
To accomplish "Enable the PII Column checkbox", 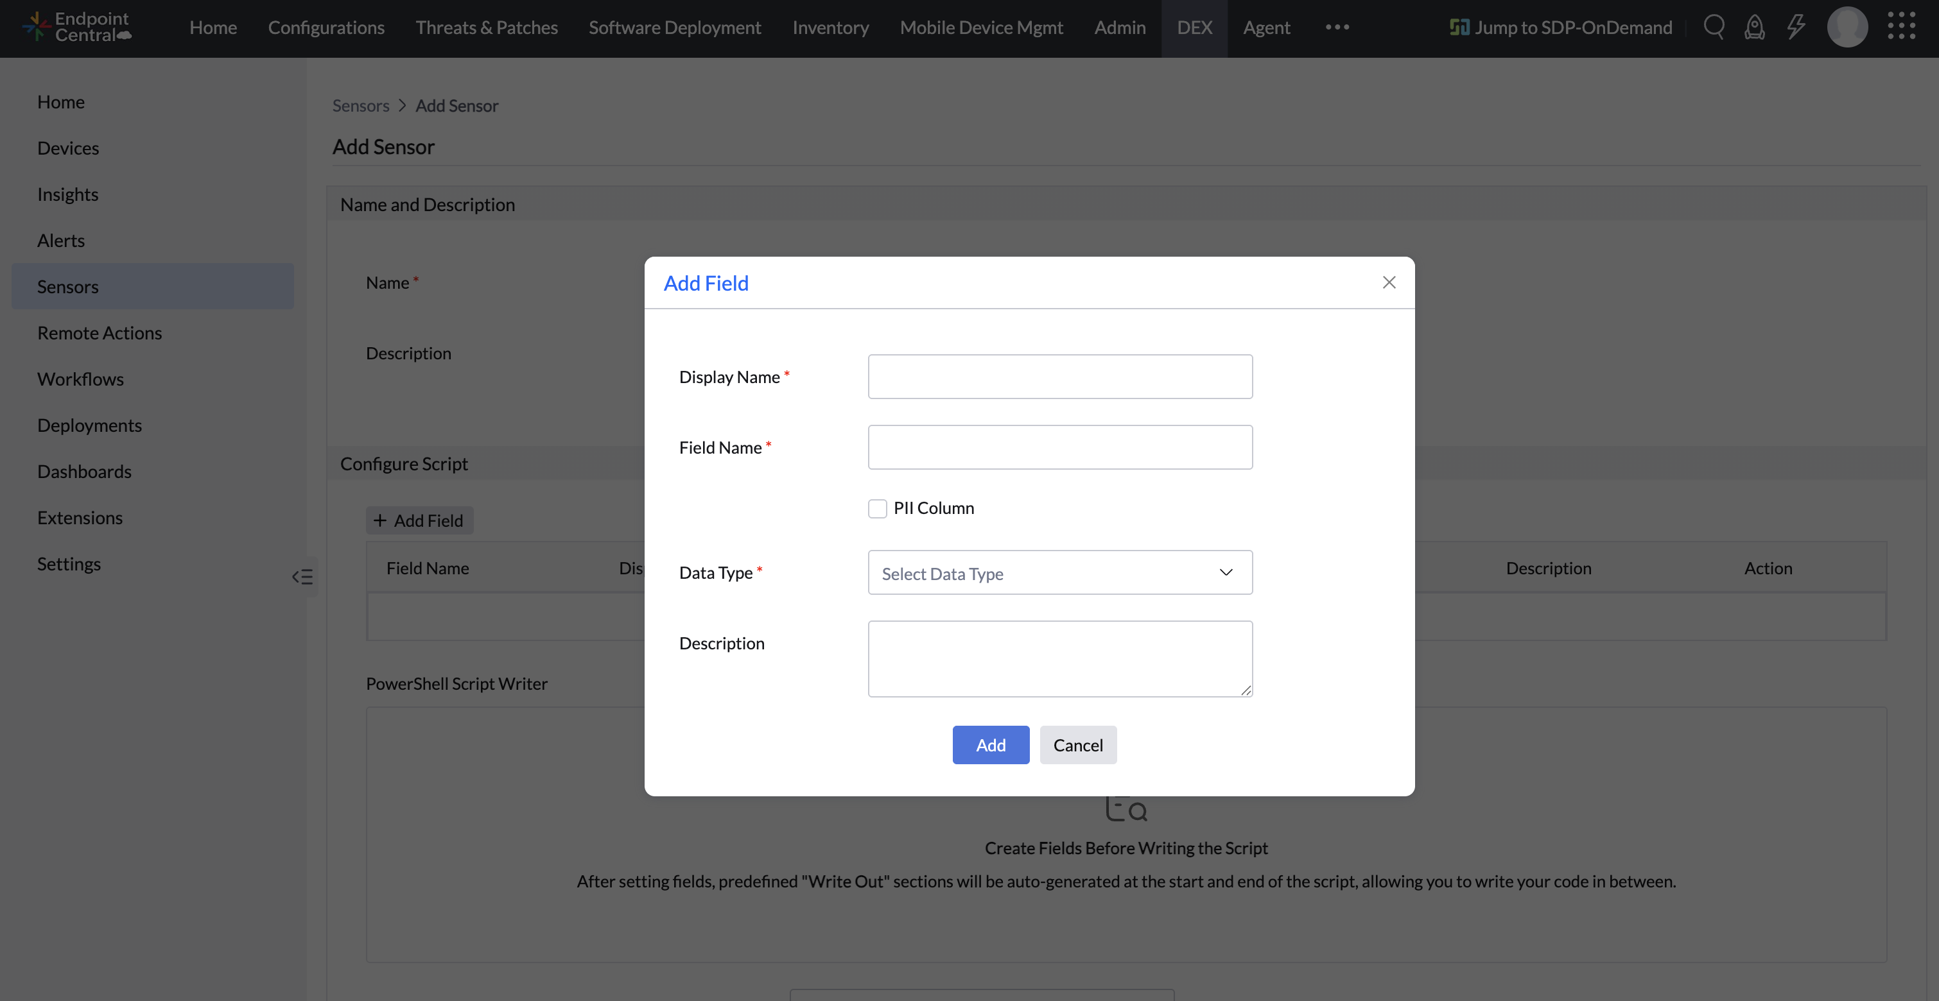I will (x=878, y=508).
